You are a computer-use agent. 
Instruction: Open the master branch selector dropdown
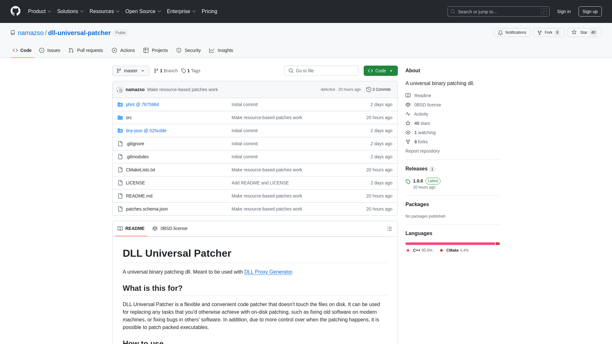point(131,71)
